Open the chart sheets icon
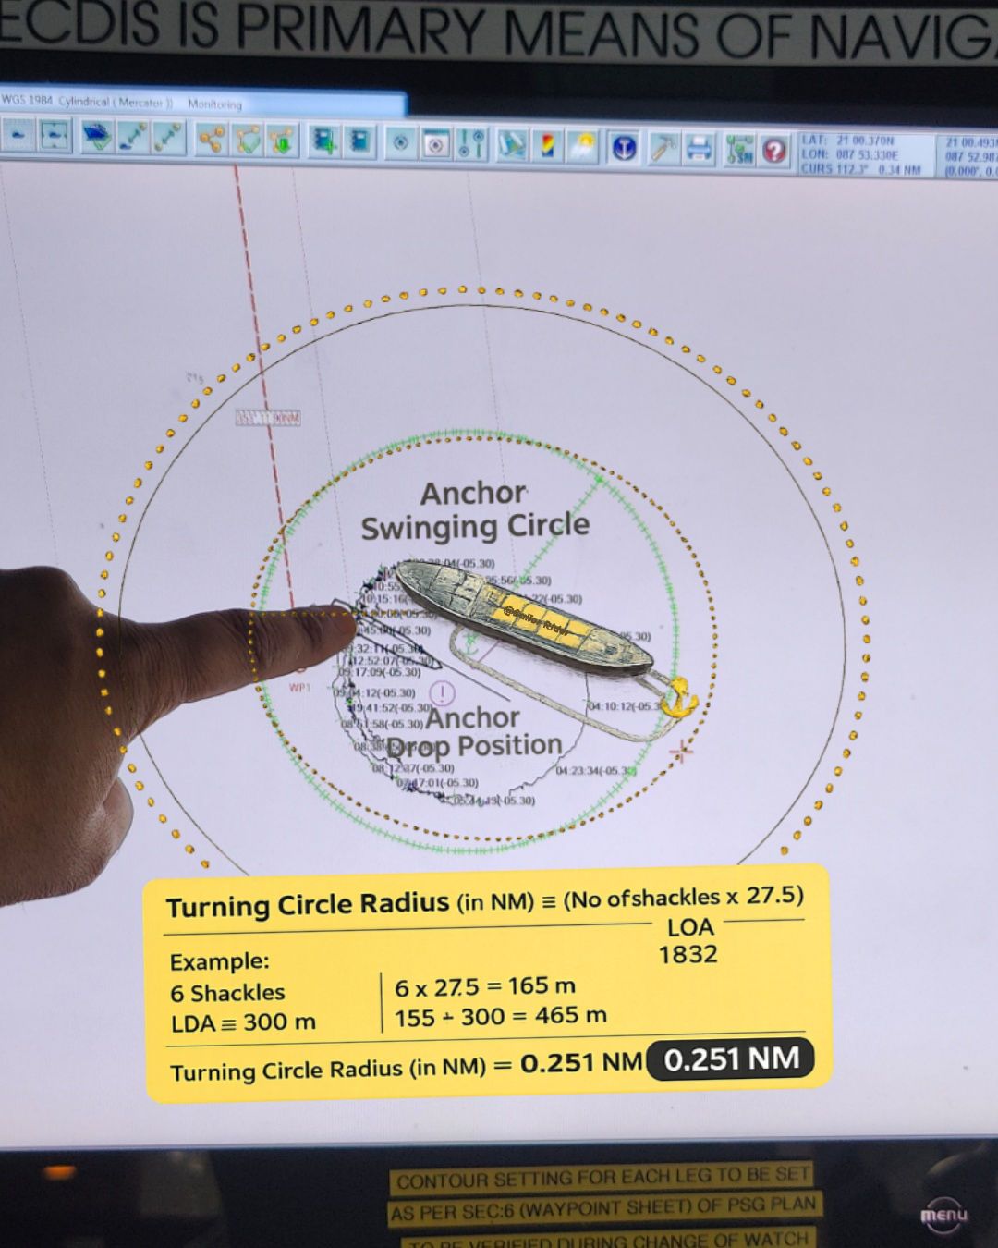Viewport: 998px width, 1248px height. click(x=512, y=145)
